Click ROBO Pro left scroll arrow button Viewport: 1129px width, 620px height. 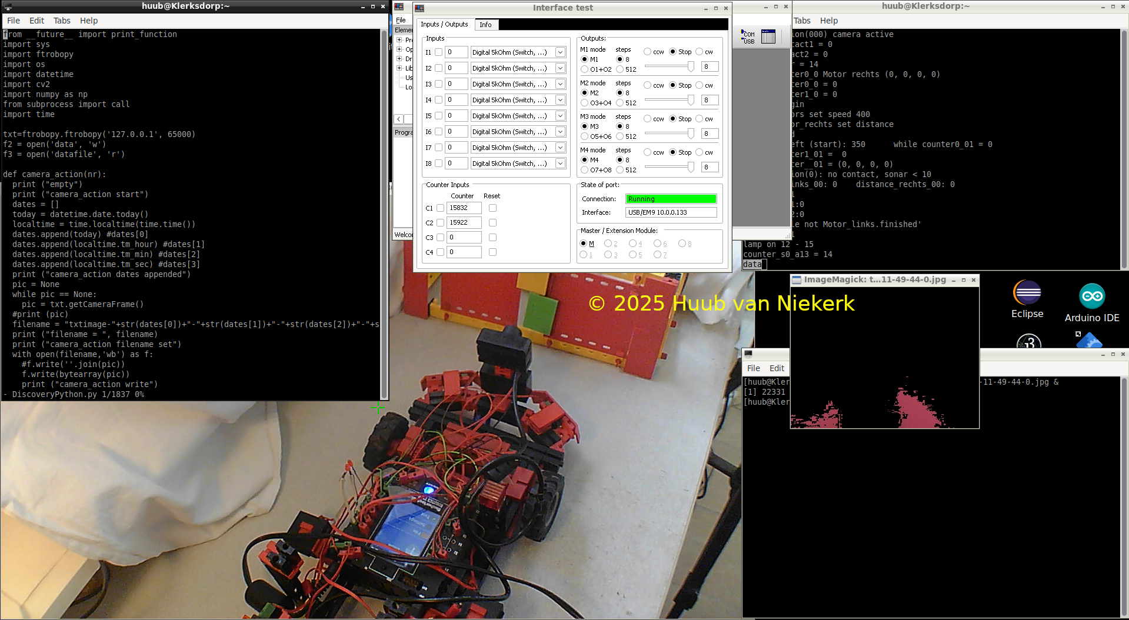398,119
